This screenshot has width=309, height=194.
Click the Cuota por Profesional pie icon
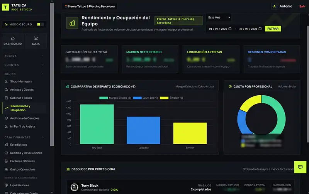coord(230,86)
